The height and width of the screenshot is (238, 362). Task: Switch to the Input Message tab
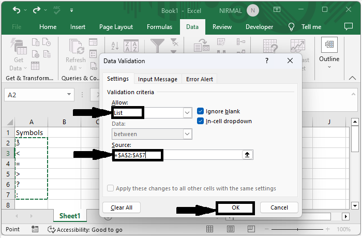click(x=158, y=79)
